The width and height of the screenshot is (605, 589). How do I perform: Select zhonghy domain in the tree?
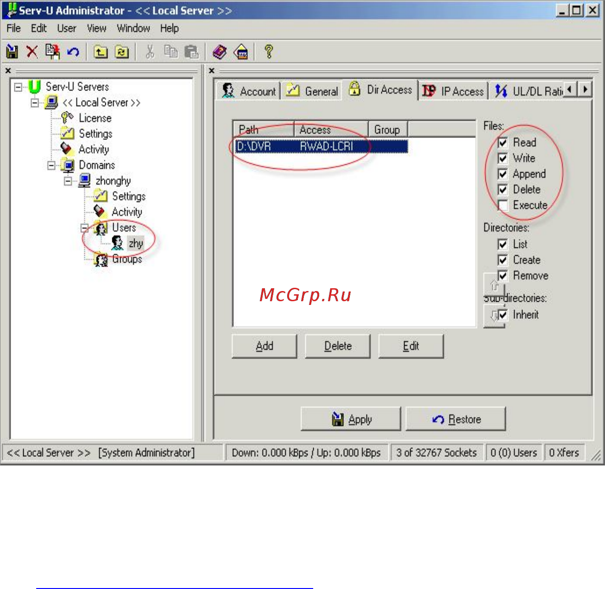(113, 181)
